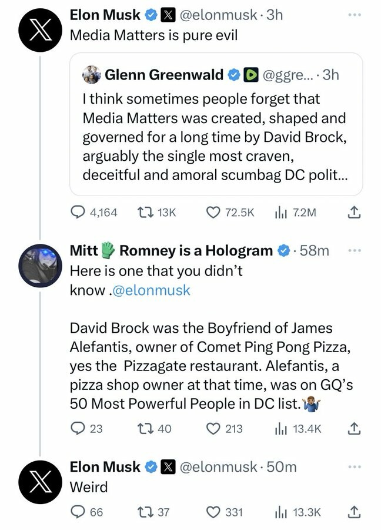This screenshot has height=530, width=381.
Task: Click Elon Musk's X logo avatar at top
Action: [39, 29]
